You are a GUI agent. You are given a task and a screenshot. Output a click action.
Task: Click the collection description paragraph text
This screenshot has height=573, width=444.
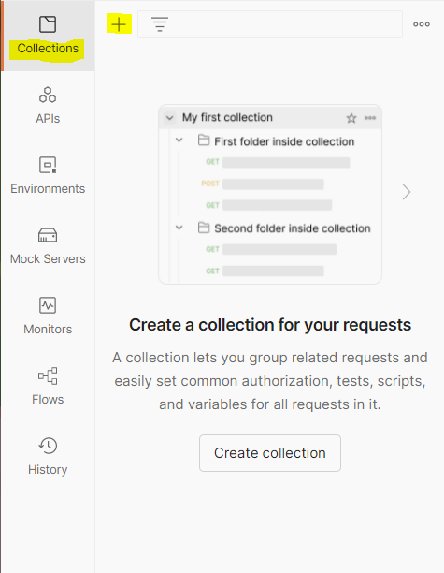(270, 381)
